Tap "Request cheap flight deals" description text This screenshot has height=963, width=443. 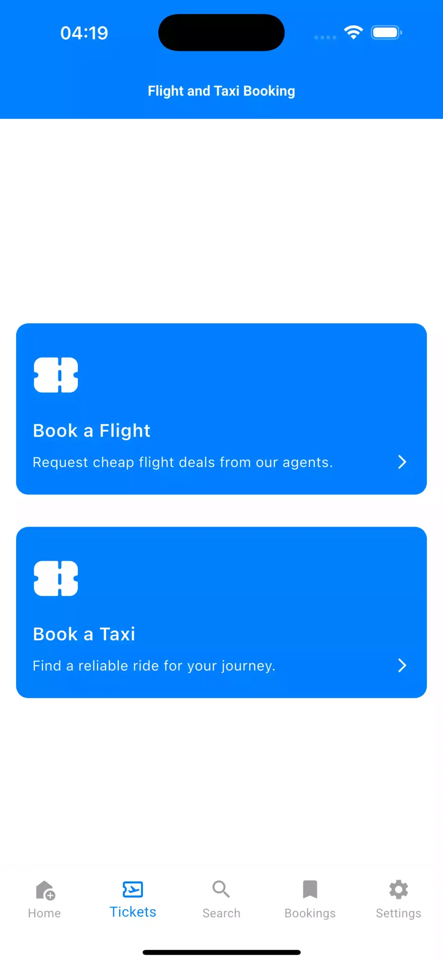pos(183,462)
